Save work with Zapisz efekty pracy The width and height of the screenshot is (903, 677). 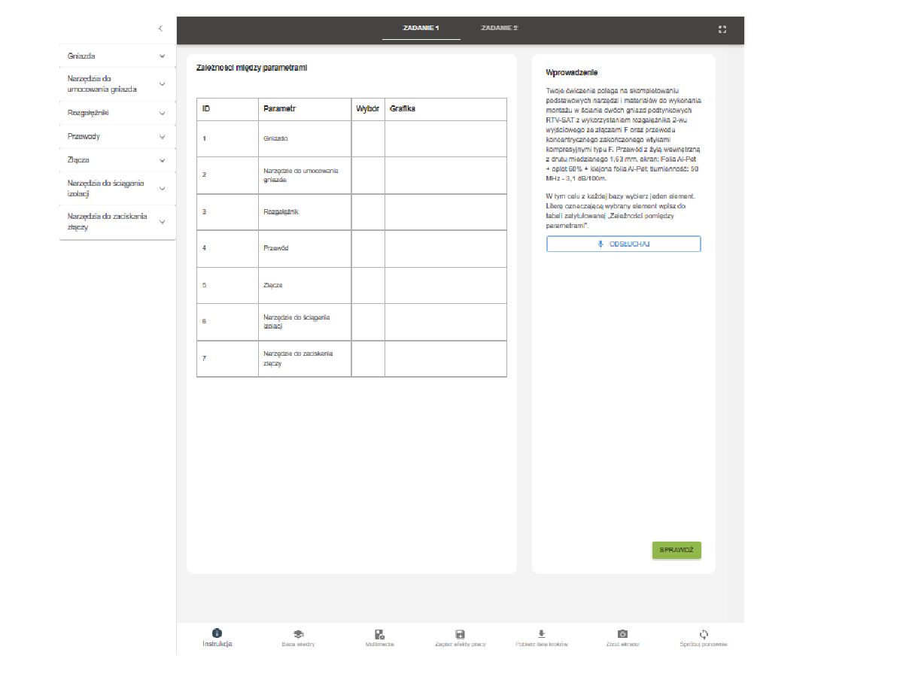point(461,634)
